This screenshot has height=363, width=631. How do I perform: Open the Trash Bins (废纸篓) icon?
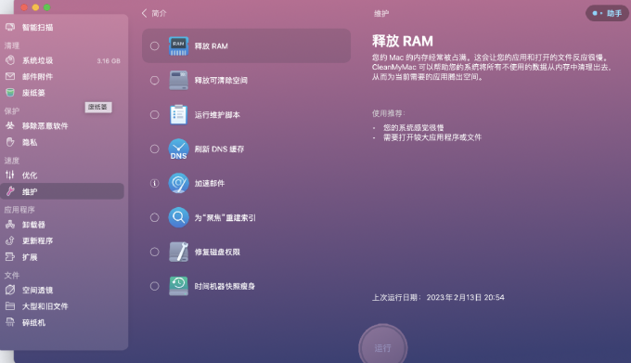tap(10, 93)
